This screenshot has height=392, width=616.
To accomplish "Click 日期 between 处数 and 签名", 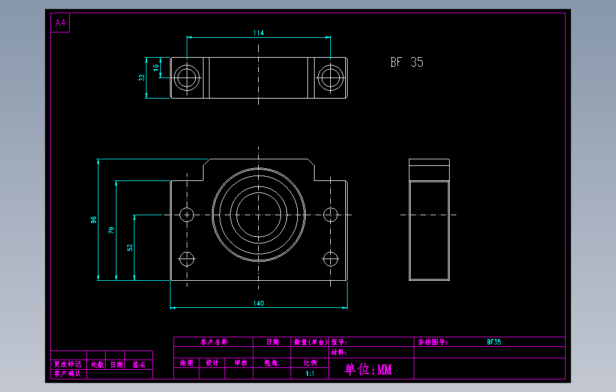I will click(x=116, y=364).
